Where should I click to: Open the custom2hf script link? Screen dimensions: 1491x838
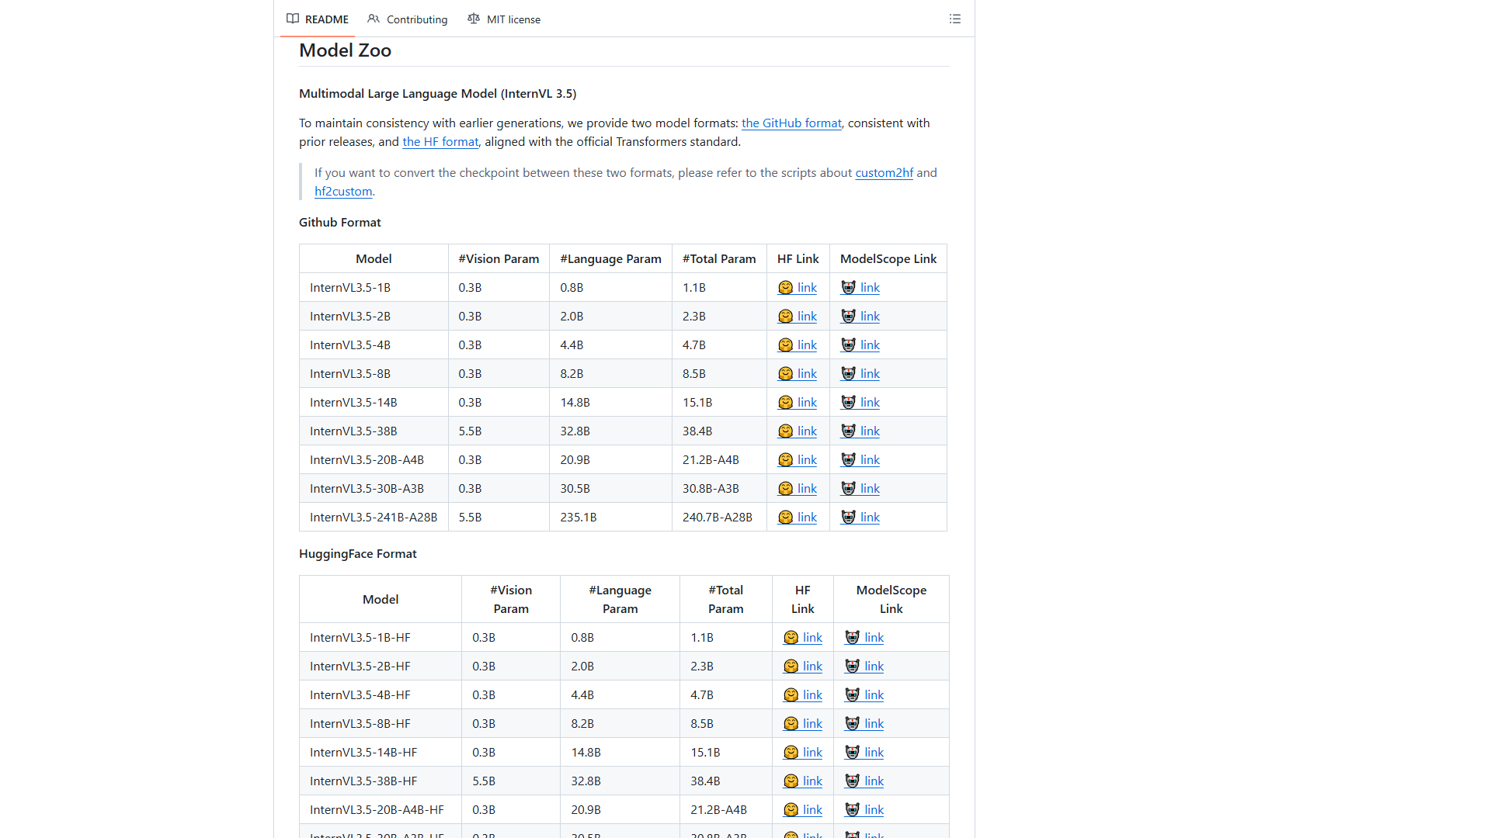click(884, 172)
